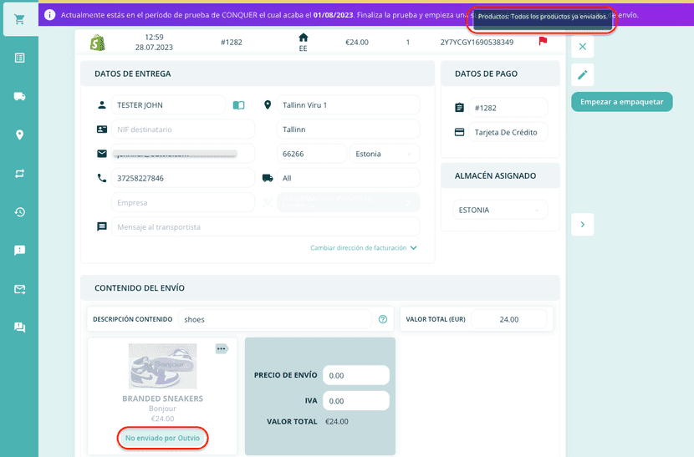Click the truck shipments sidebar icon
Viewport: 694px width, 457px height.
coord(19,97)
